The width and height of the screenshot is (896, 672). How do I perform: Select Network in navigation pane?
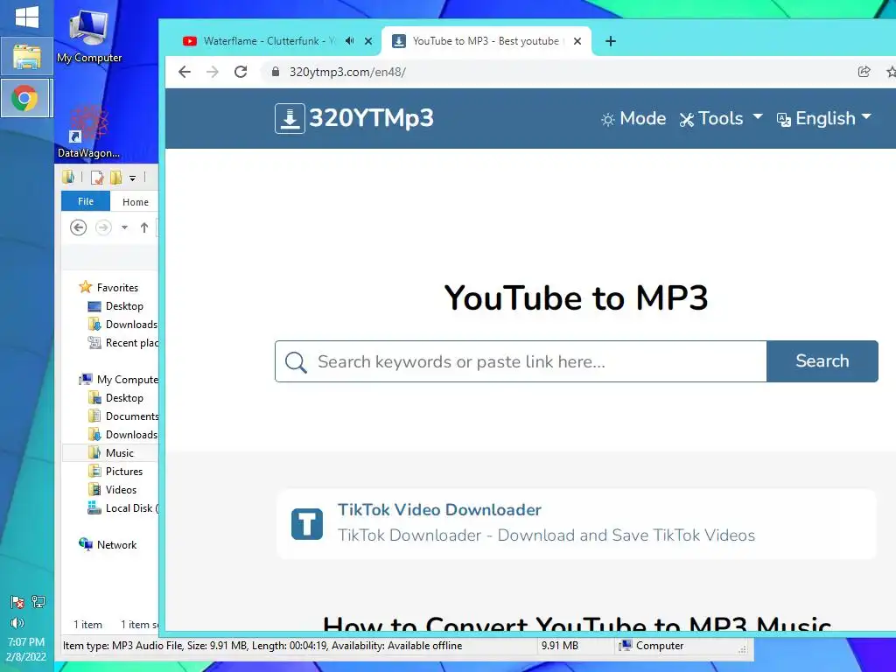(x=108, y=544)
